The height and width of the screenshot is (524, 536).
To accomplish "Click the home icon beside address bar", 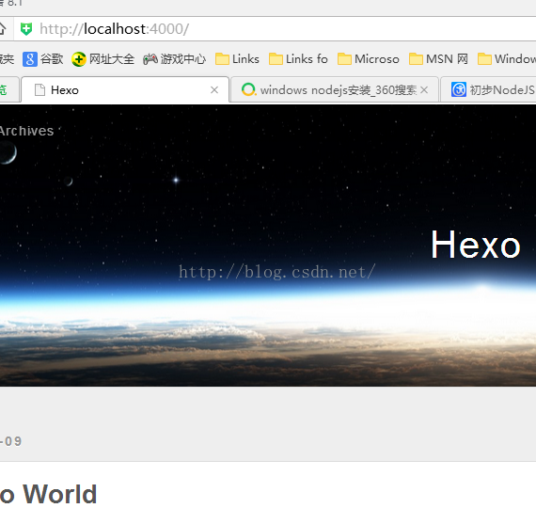I will coord(2,29).
